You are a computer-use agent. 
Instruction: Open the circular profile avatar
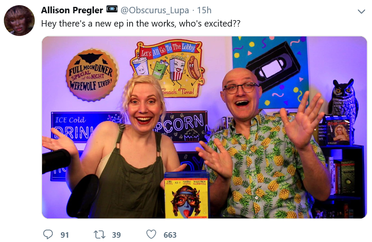tap(19, 21)
